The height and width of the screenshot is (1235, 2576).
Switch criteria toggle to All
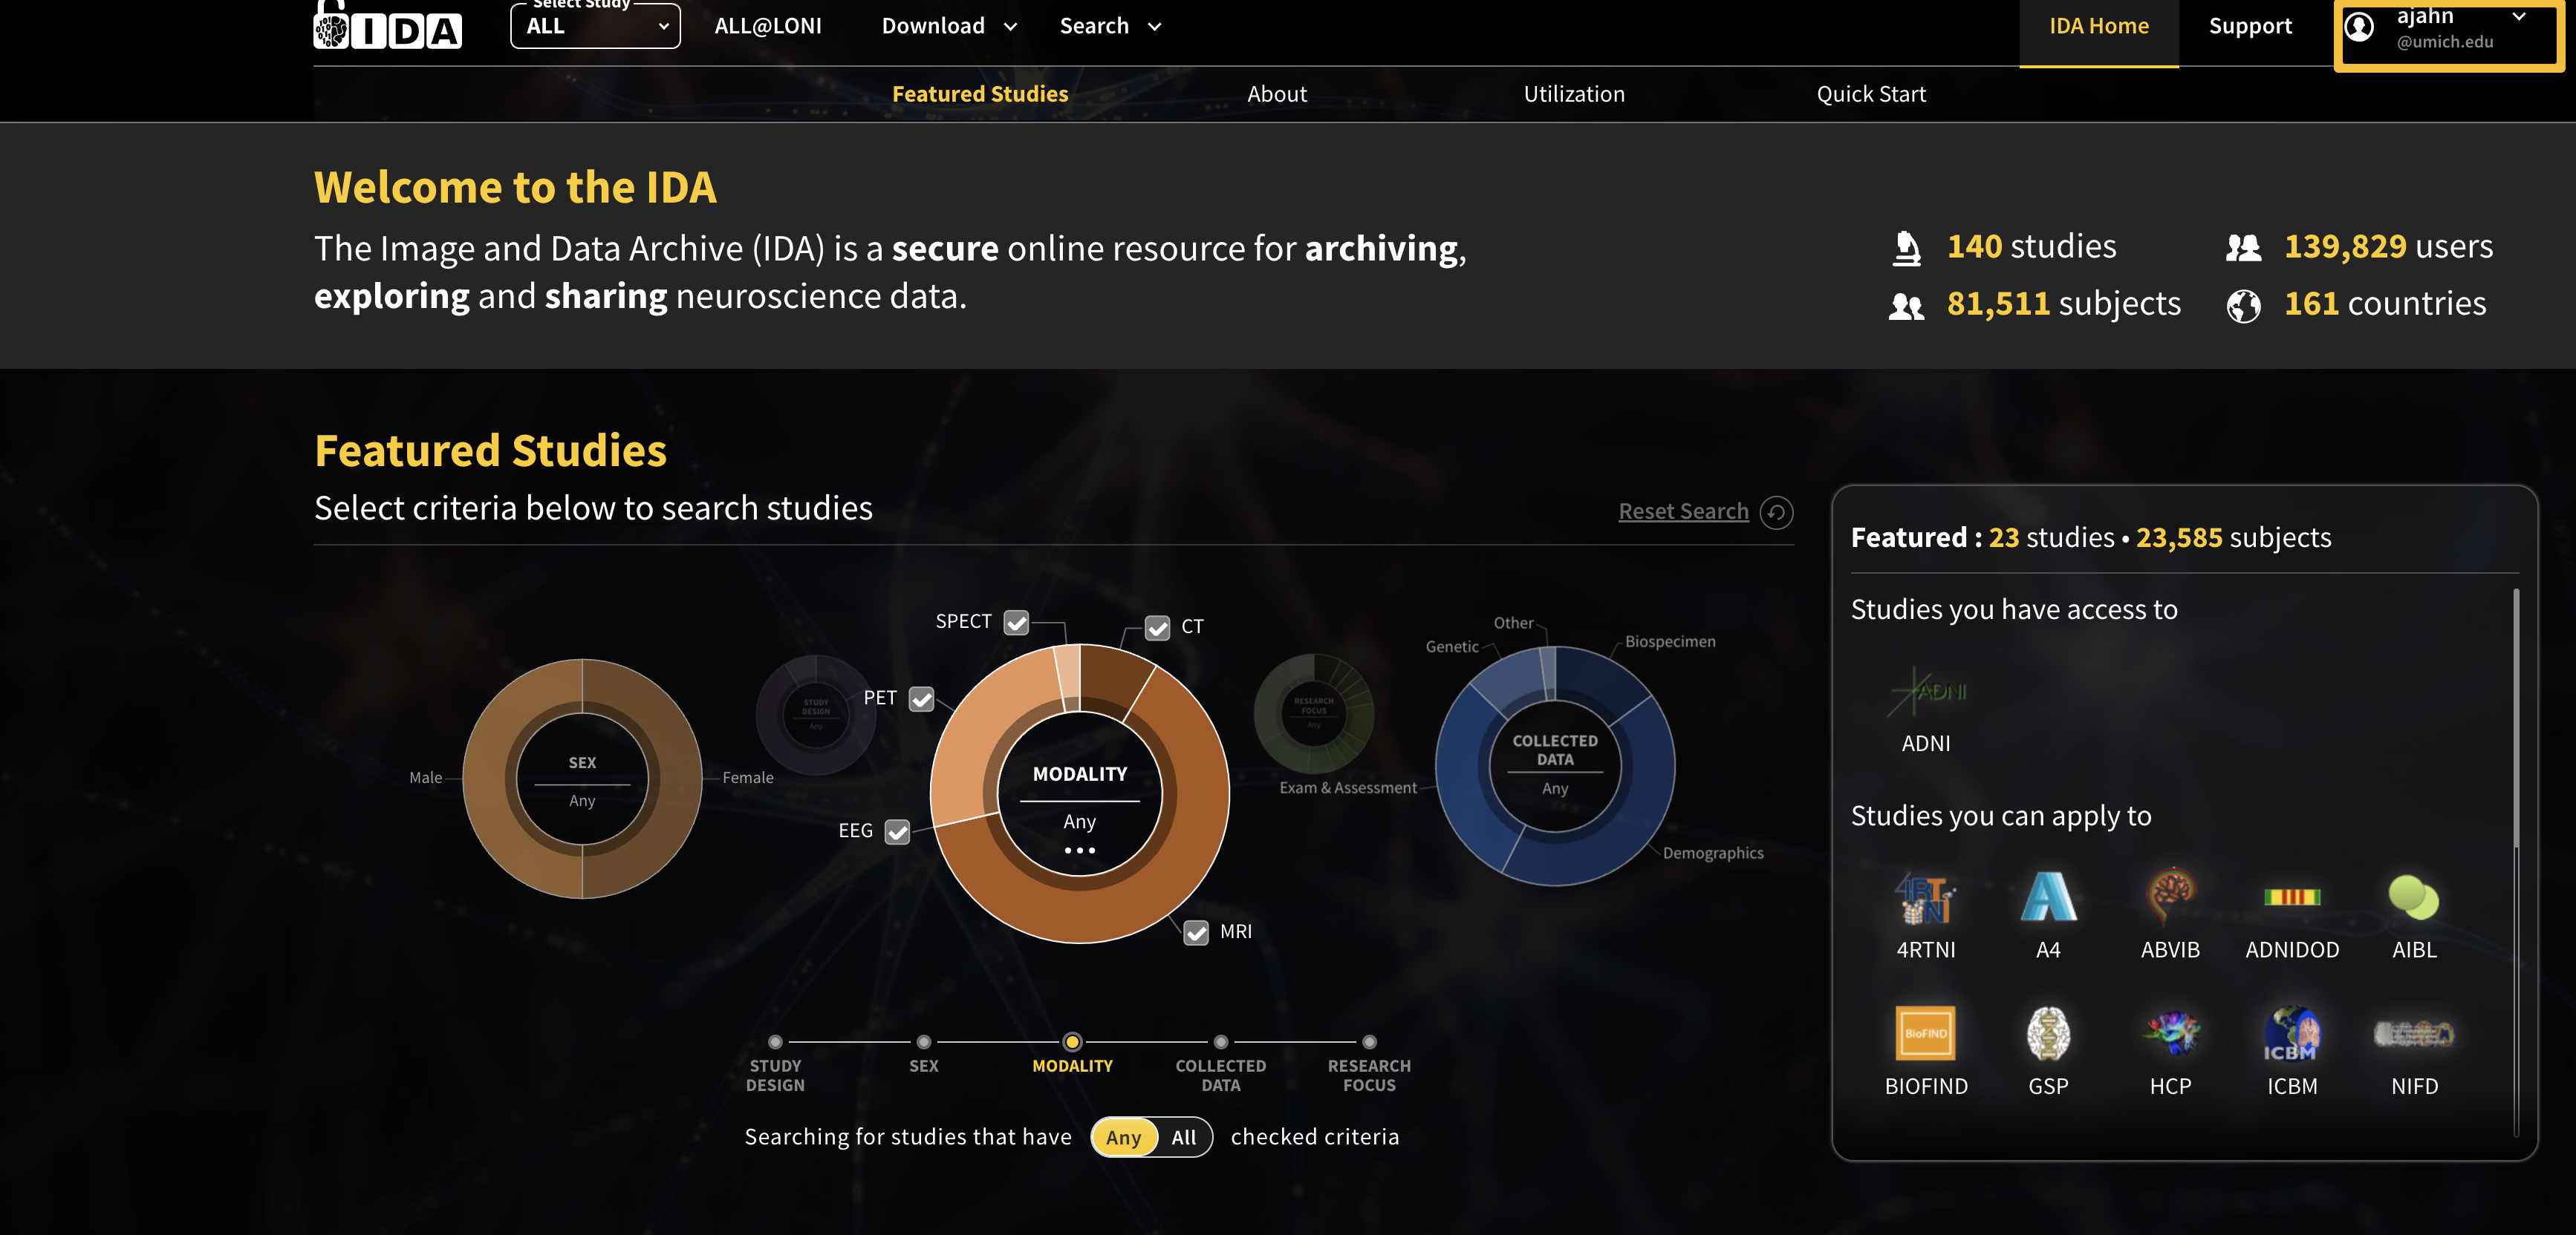click(1183, 1137)
